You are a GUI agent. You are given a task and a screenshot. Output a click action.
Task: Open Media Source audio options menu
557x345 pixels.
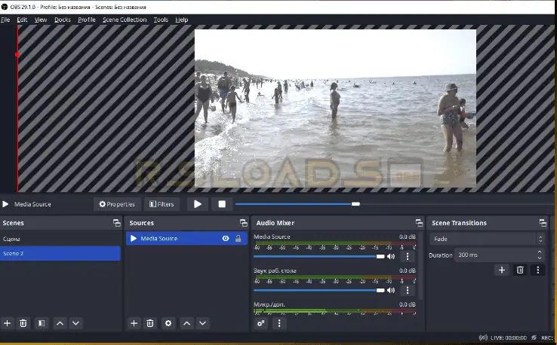(x=408, y=256)
